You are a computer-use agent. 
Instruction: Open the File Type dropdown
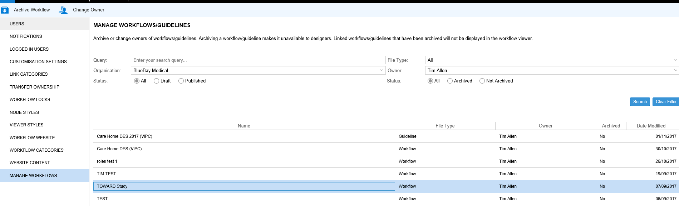[551, 60]
